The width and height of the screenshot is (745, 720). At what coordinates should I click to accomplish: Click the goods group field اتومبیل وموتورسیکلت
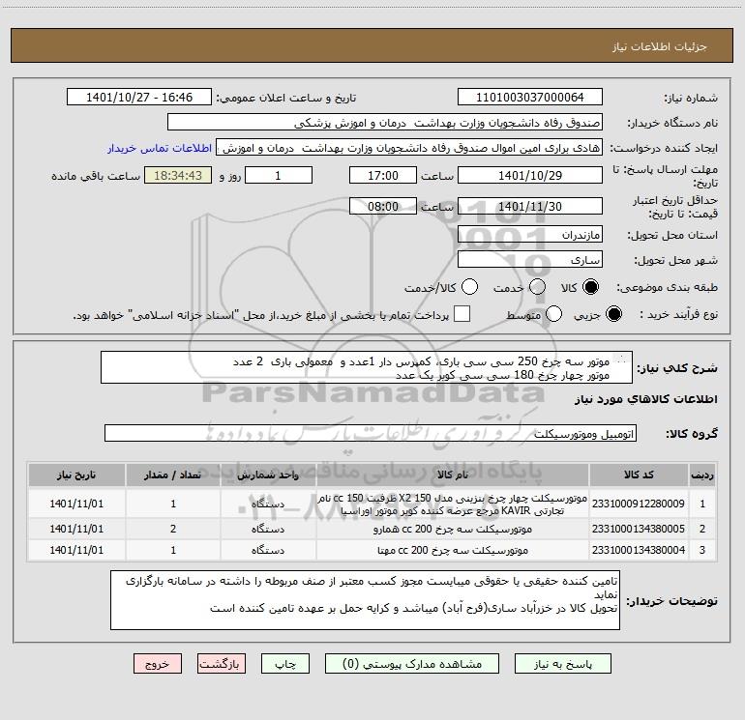point(371,433)
